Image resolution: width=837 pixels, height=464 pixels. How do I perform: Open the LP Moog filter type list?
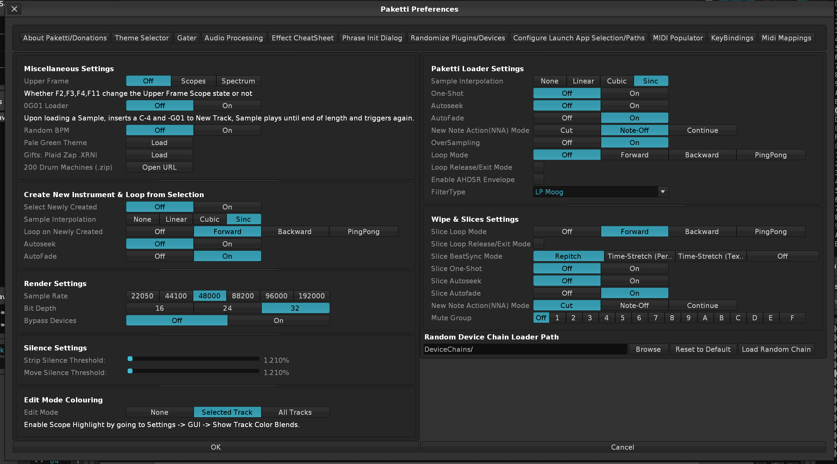(595, 192)
